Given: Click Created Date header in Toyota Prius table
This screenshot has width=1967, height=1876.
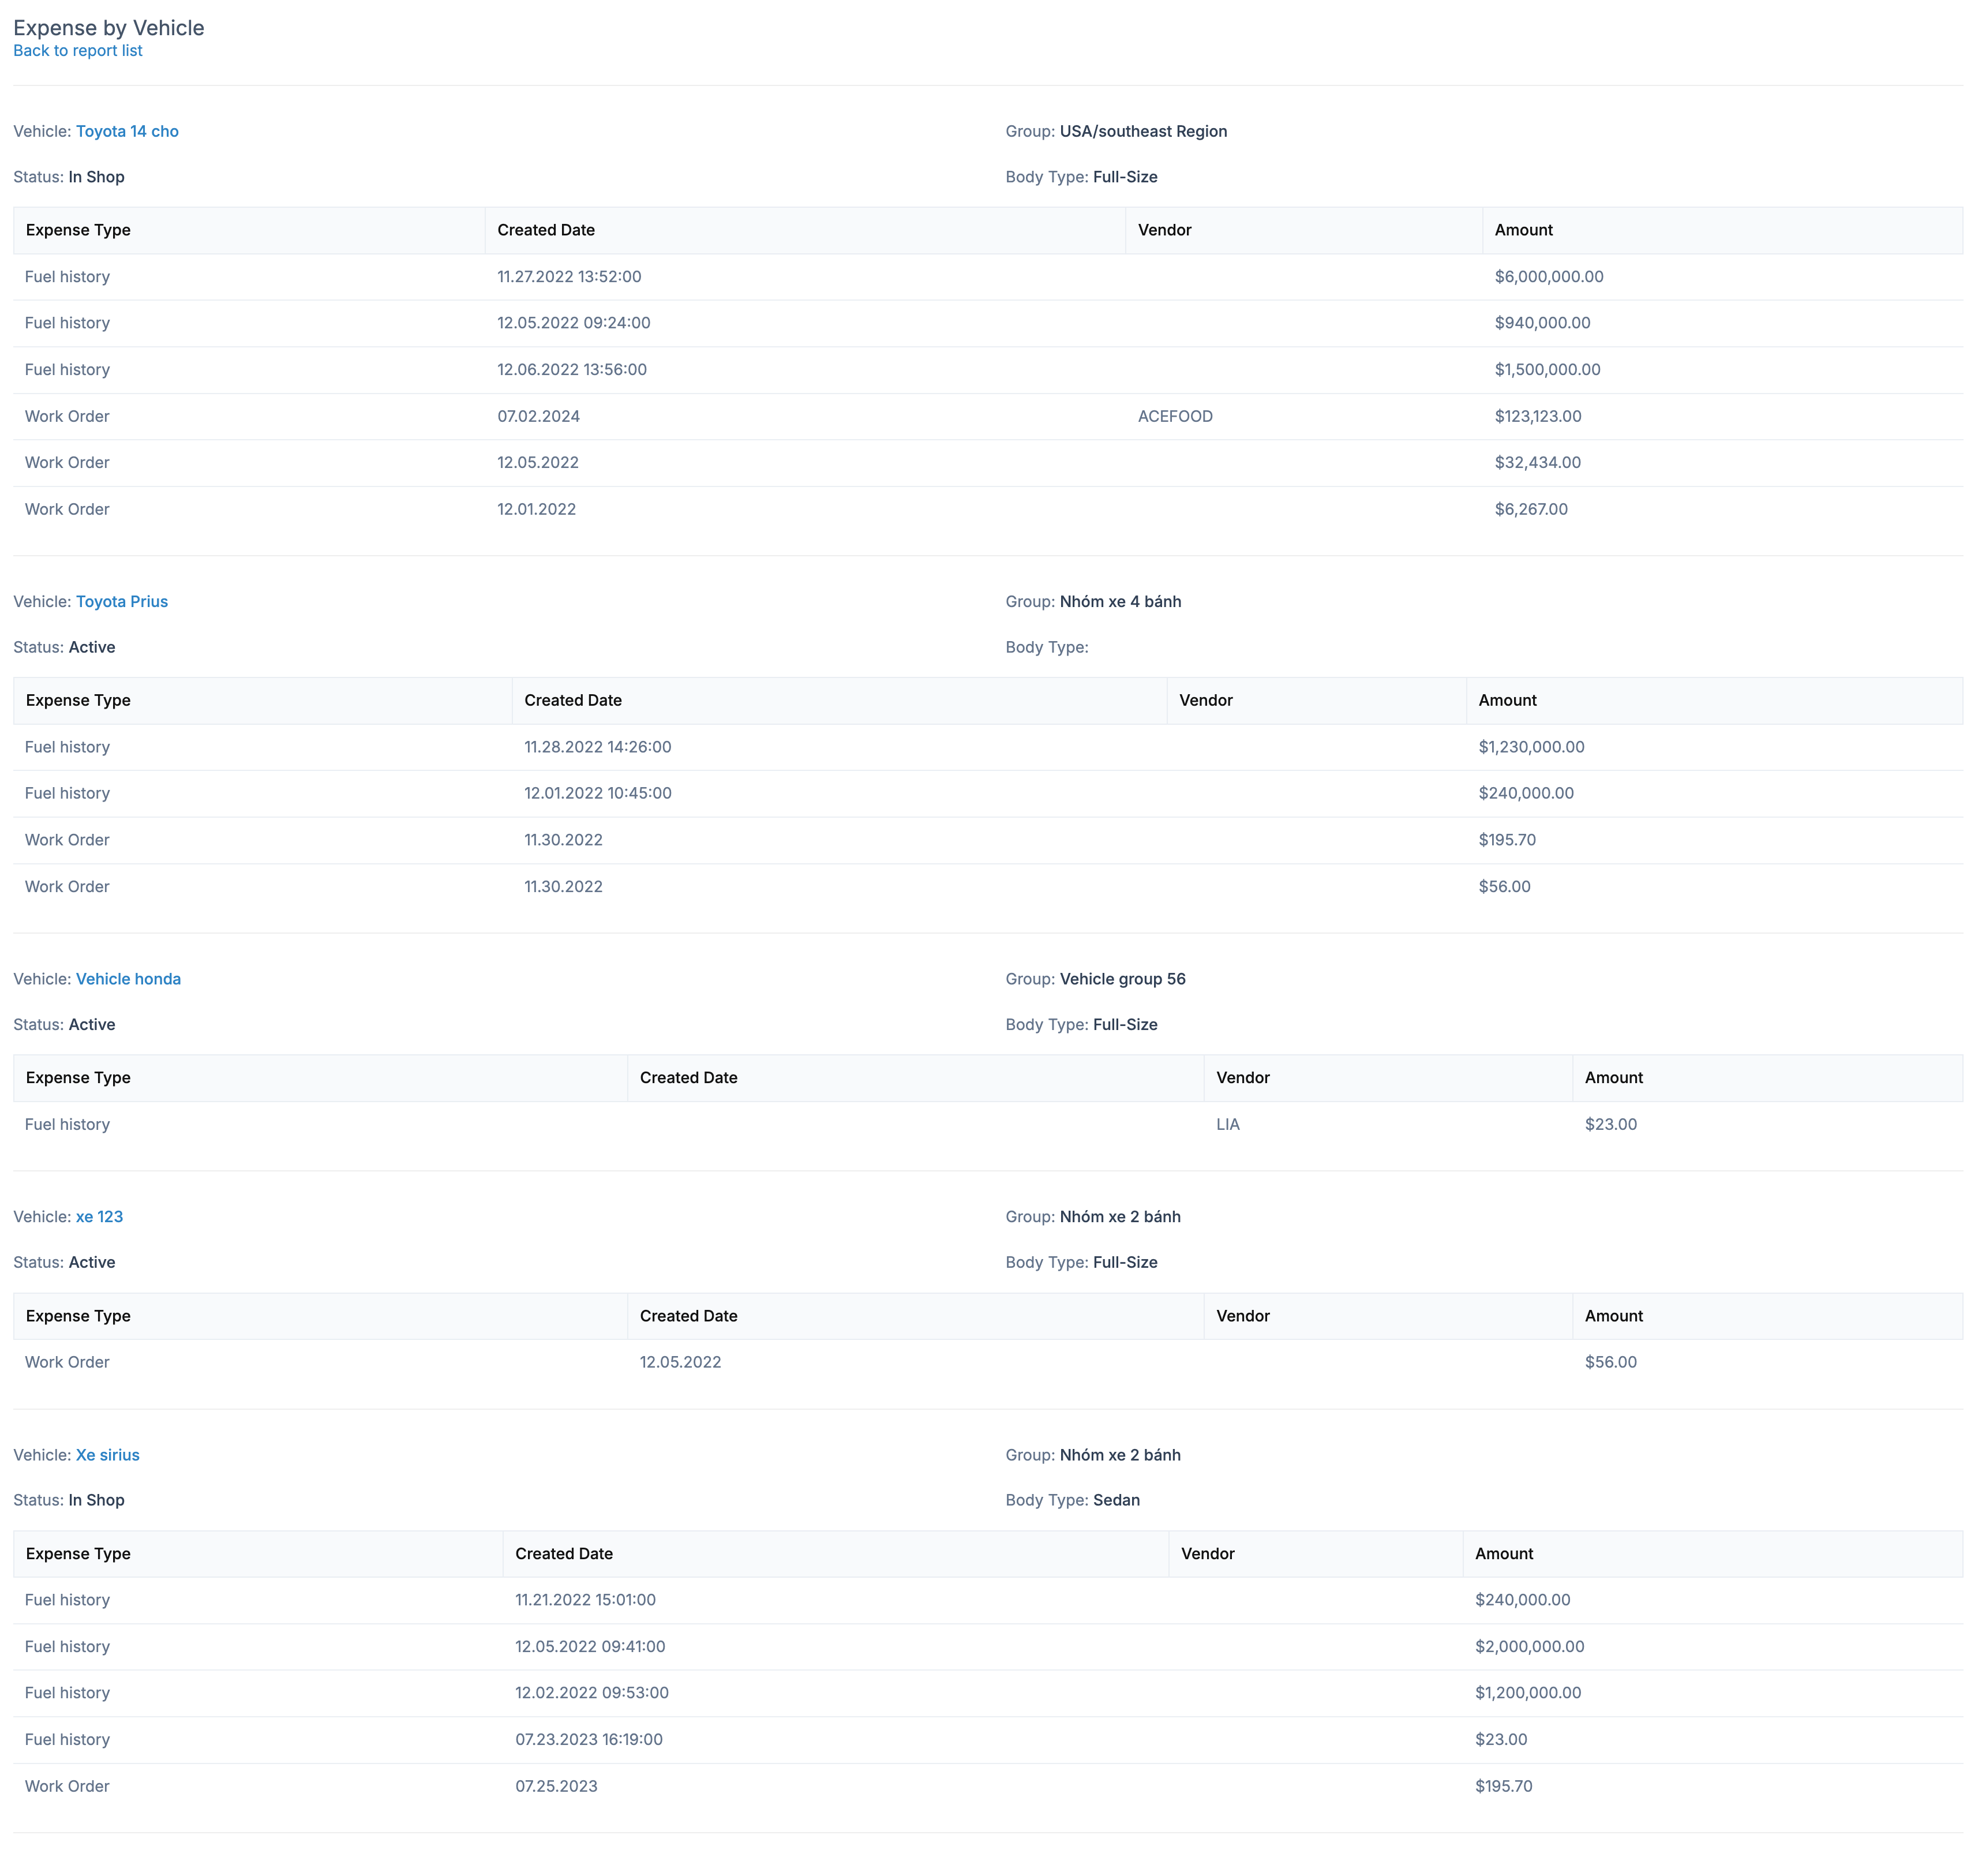Looking at the screenshot, I should coord(572,700).
